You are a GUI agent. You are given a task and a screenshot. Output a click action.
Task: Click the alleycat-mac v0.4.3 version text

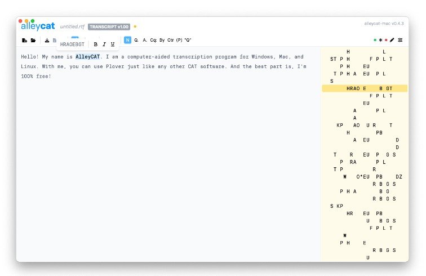[x=384, y=24]
